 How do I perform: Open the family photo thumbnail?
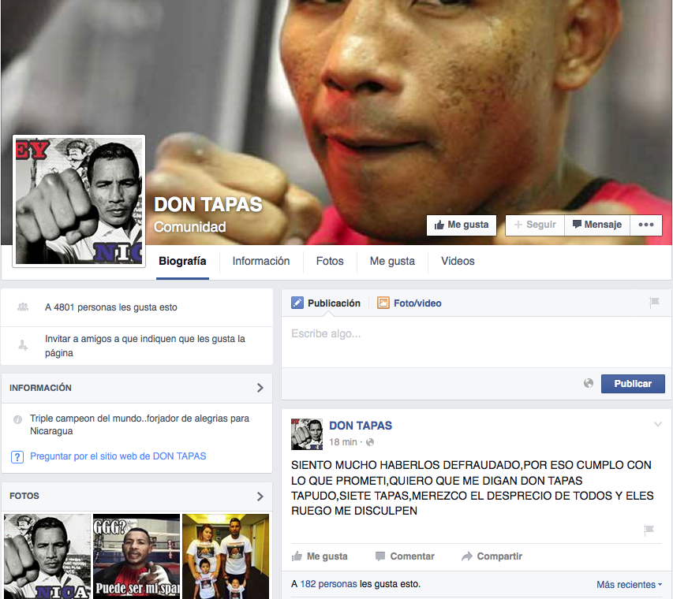pyautogui.click(x=226, y=556)
